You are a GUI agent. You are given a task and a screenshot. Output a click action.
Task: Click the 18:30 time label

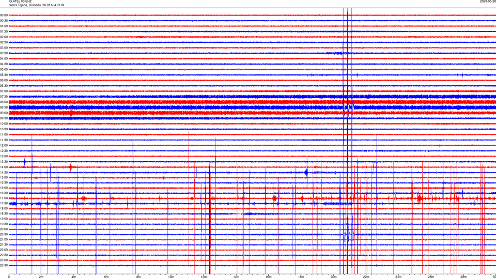tap(4, 214)
